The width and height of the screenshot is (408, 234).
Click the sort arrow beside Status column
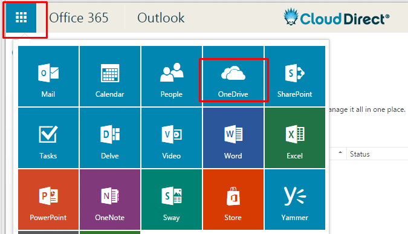[x=340, y=152]
